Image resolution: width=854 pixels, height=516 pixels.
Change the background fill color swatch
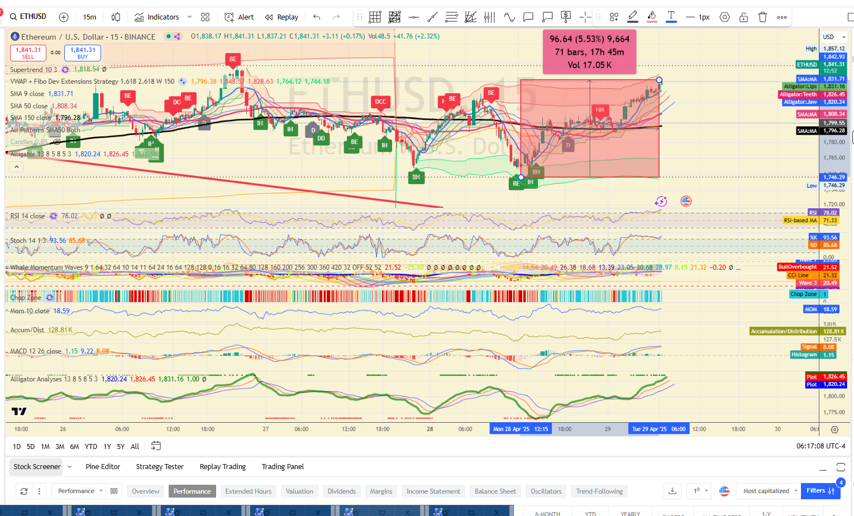click(652, 17)
